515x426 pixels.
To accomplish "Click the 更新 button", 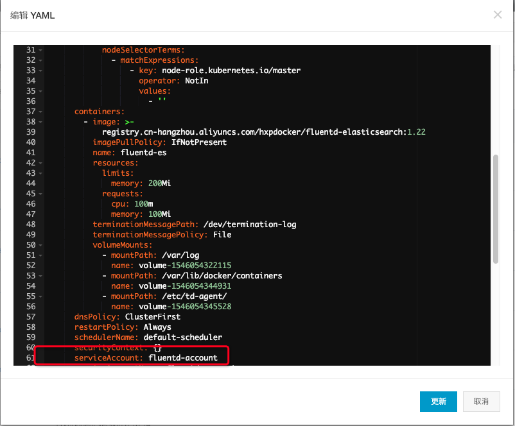I will 438,401.
